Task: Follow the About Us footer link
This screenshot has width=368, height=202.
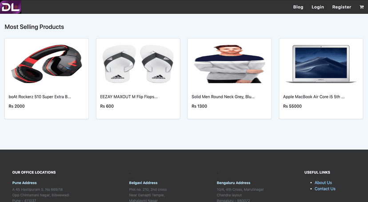Action: coord(323,182)
